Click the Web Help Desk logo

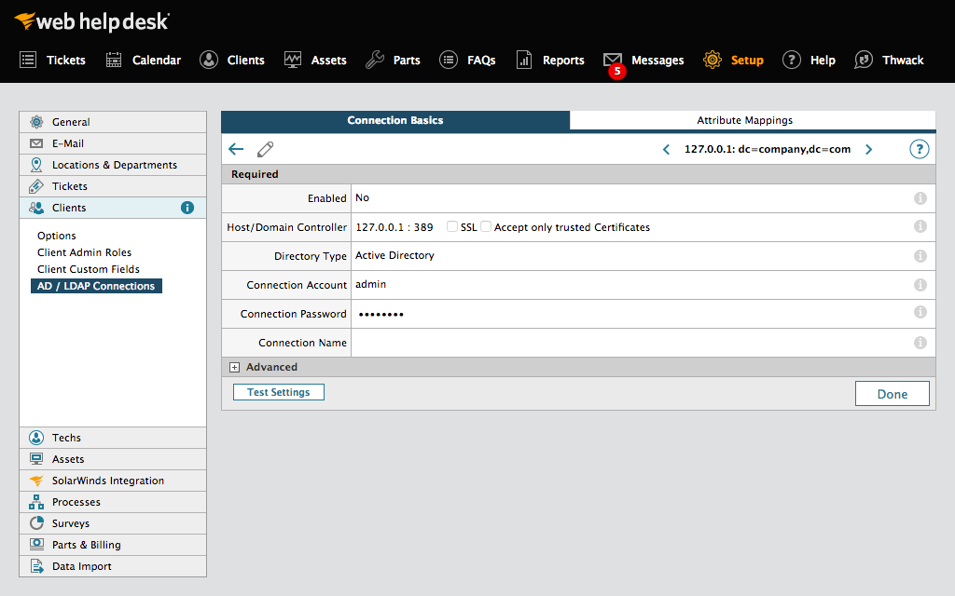coord(91,20)
